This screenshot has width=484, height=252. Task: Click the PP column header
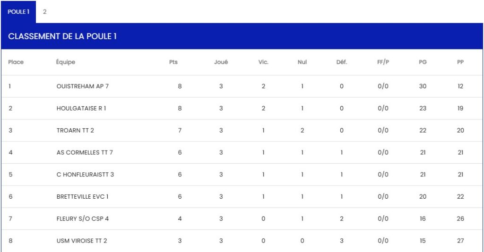point(460,62)
